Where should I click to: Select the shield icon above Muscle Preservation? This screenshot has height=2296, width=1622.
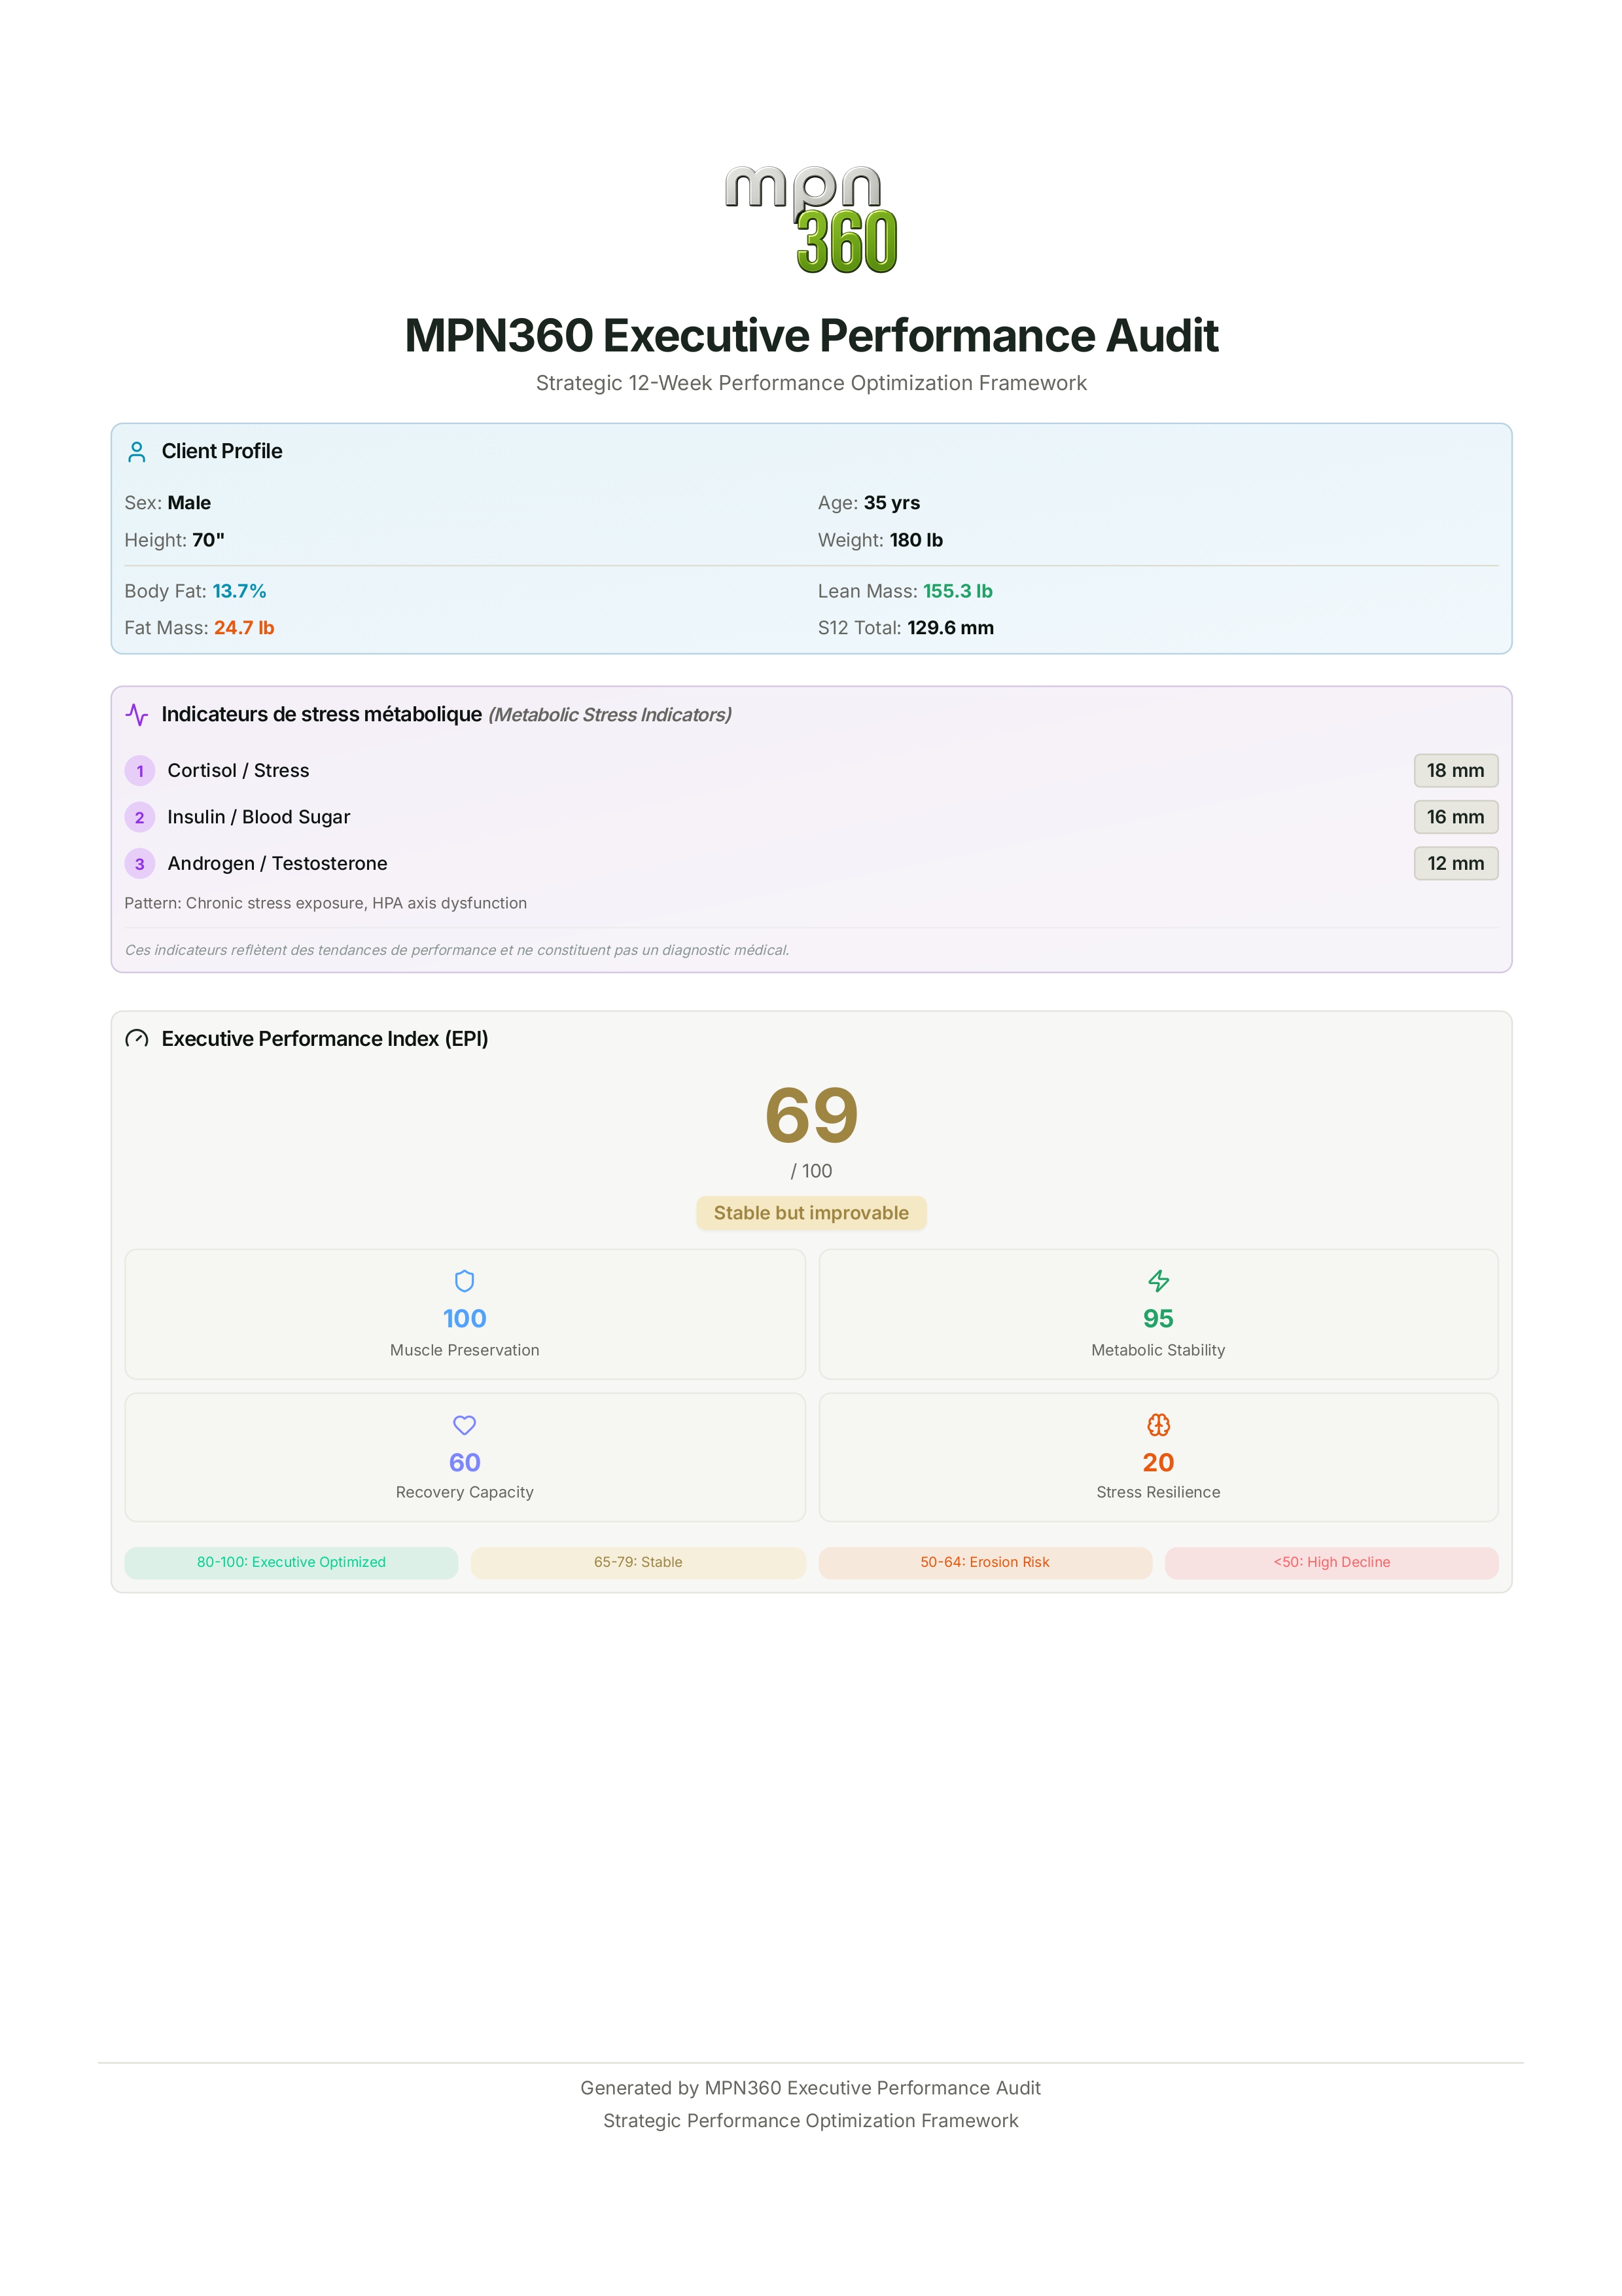464,1281
